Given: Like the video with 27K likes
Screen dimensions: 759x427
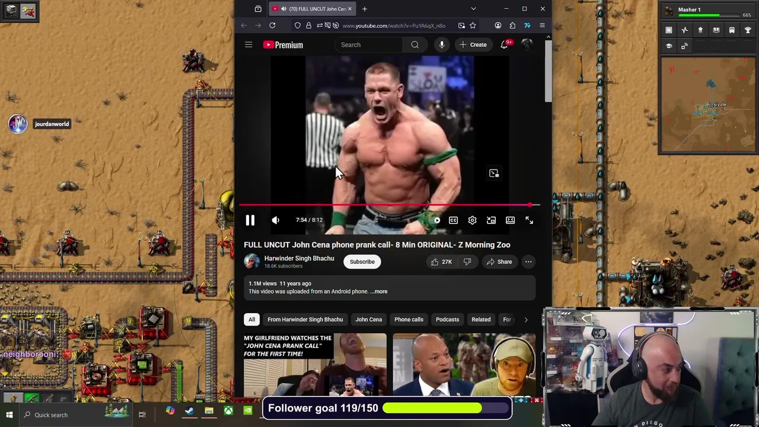Looking at the screenshot, I should pos(441,262).
